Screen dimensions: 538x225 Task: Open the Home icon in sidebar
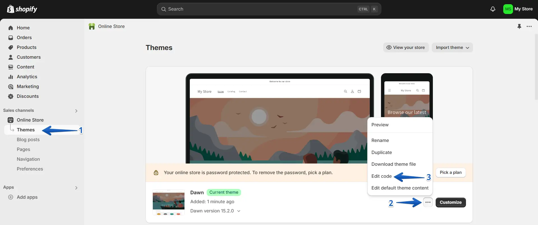(11, 28)
